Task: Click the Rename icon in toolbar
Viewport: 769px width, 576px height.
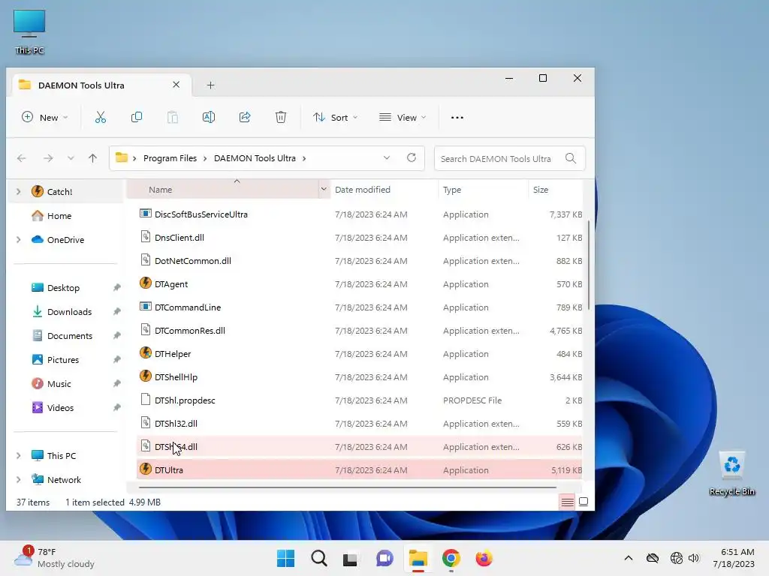Action: (209, 117)
